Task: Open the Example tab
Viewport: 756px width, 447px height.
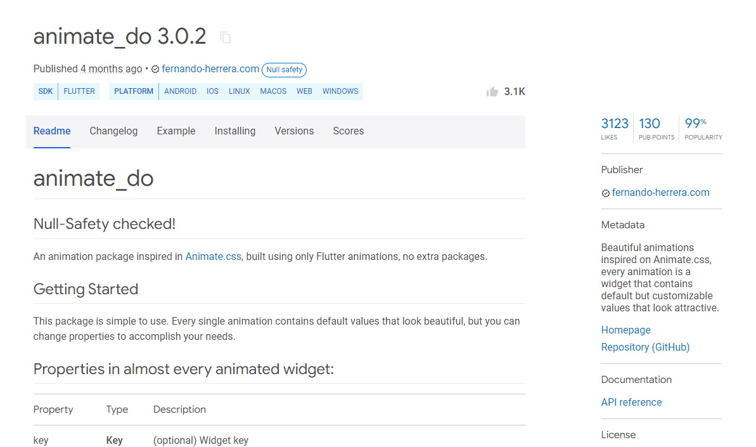Action: [x=176, y=131]
